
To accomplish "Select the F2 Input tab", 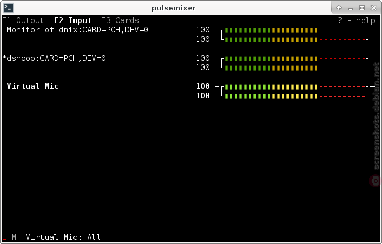I will coord(73,20).
